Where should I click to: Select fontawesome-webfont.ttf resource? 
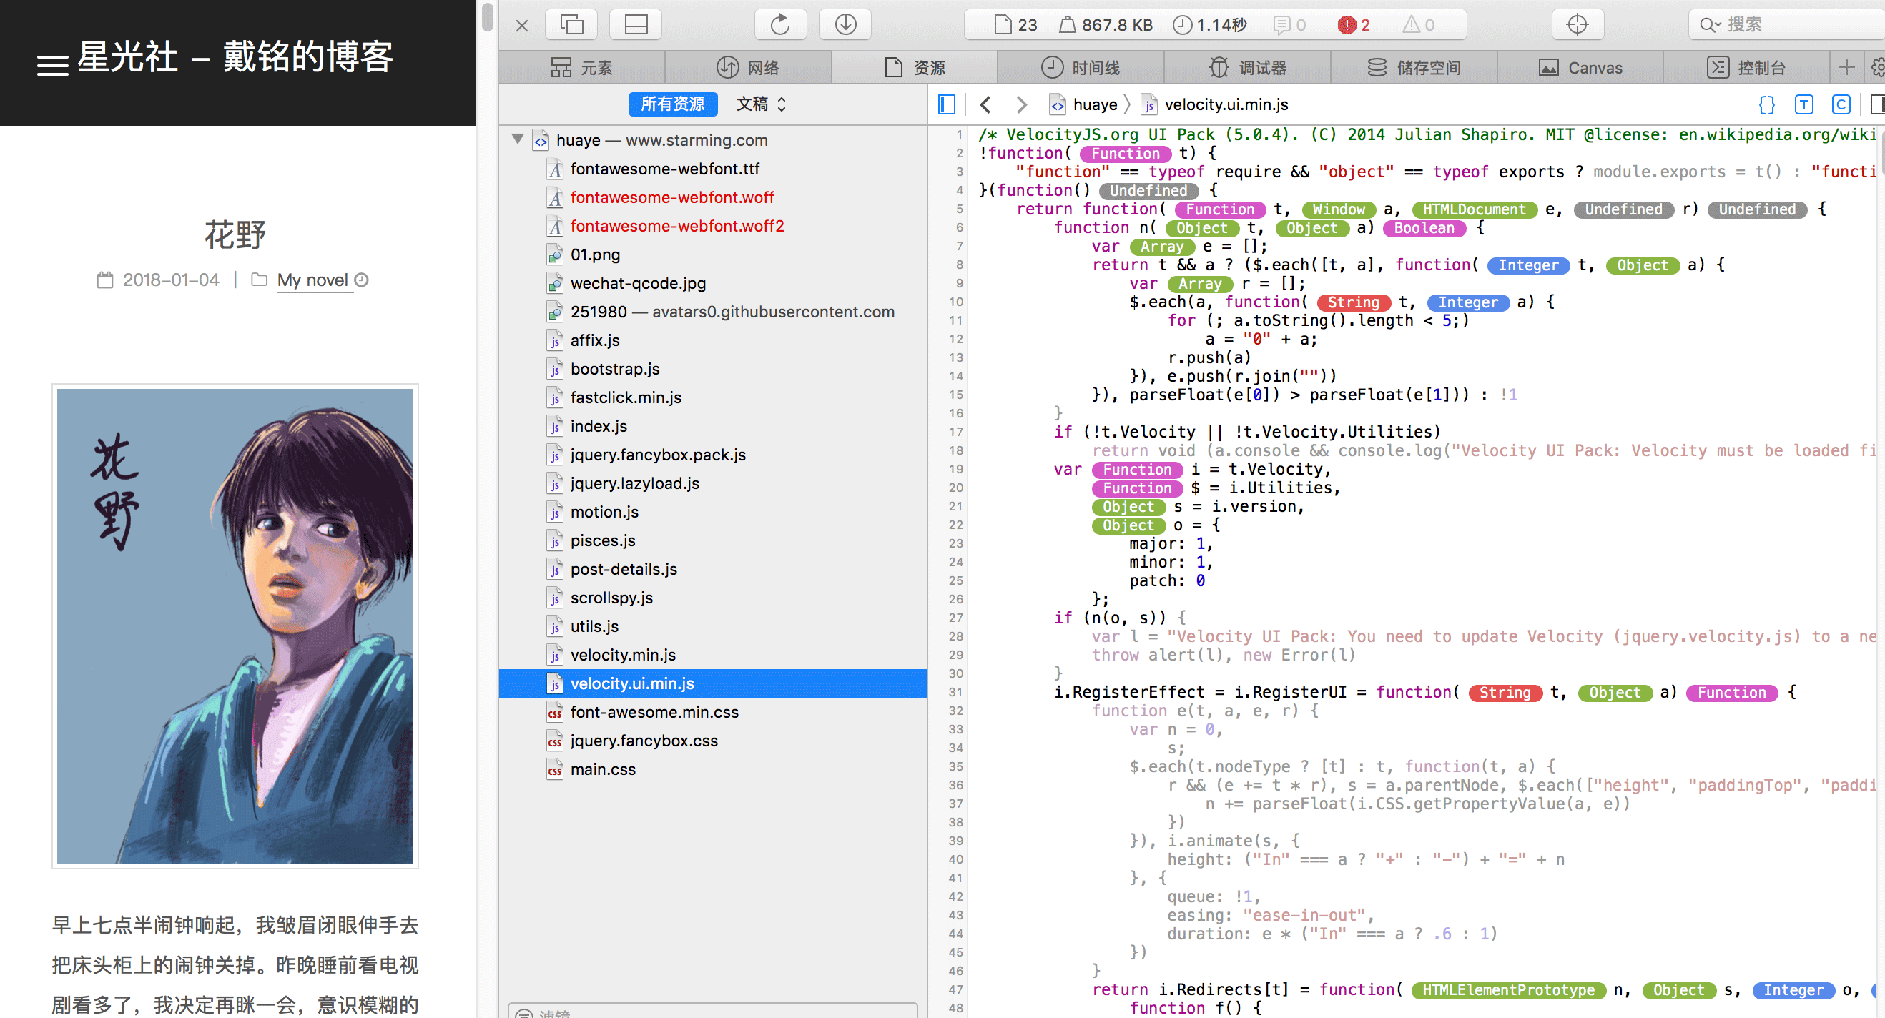coord(714,169)
